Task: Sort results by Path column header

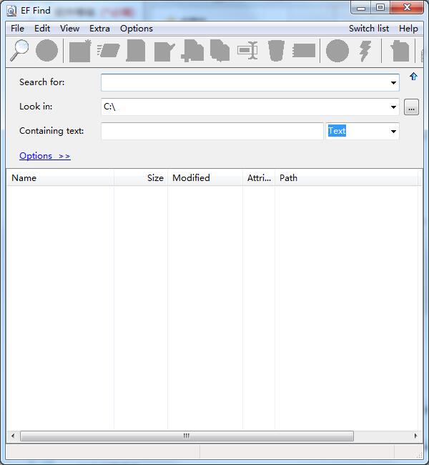Action: [x=346, y=178]
